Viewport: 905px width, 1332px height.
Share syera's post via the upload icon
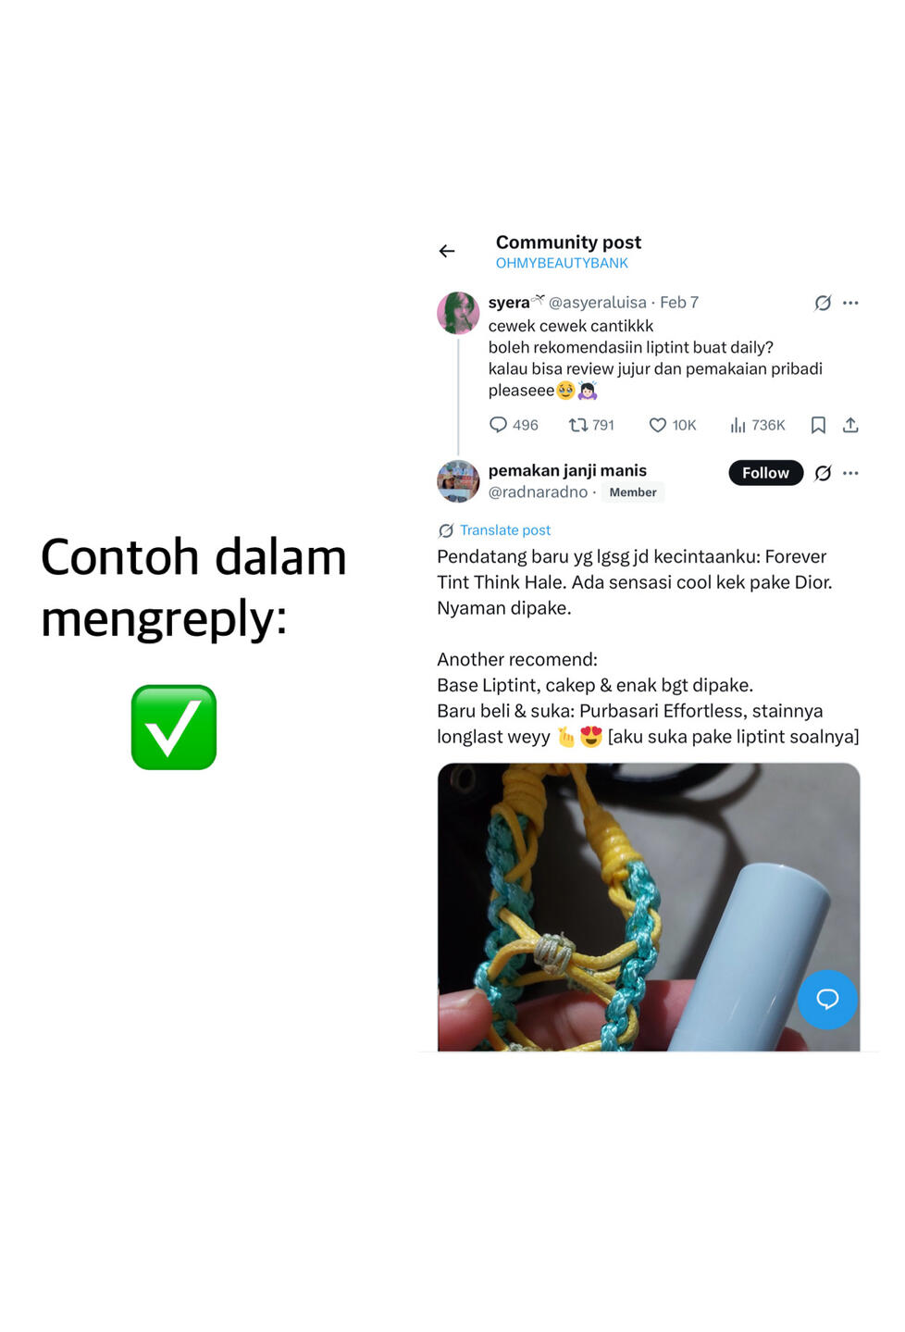coord(850,425)
